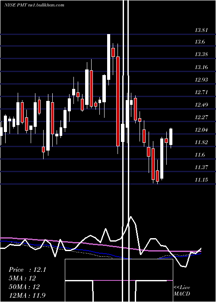This screenshot has width=216, height=302.
Task: Click the 13.16 price axis label
Action: pos(201,67)
